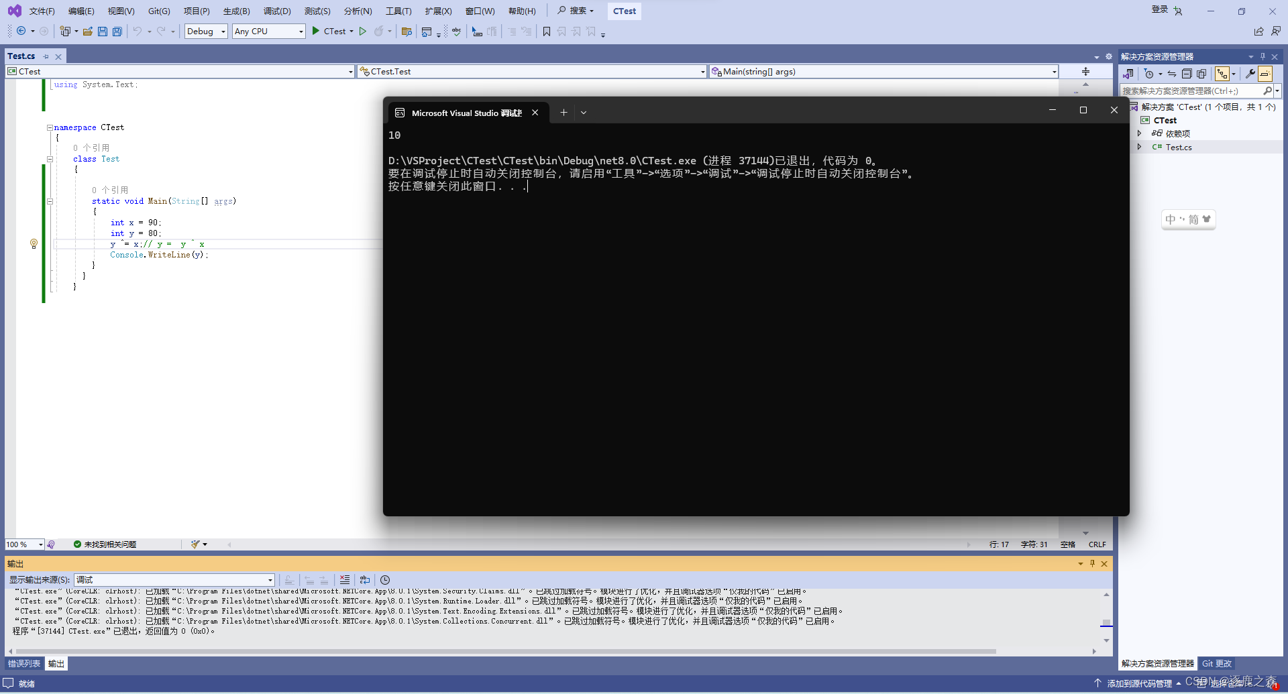Click the navigate backward arrow icon
The image size is (1288, 694).
21,32
